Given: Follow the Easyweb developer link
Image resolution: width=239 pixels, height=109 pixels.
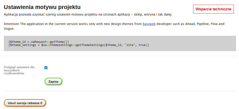Looking at the screenshot, I should pos(149,24).
